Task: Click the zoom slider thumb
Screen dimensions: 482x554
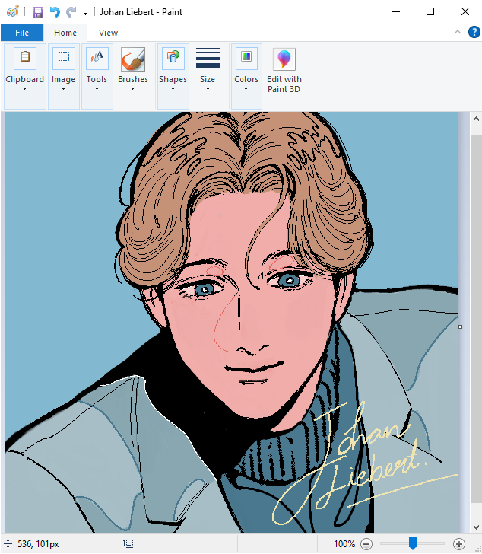Action: point(413,544)
